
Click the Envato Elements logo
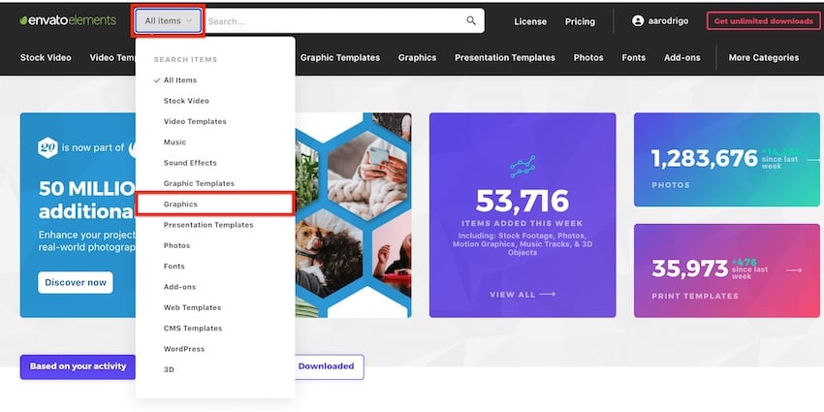coord(68,20)
